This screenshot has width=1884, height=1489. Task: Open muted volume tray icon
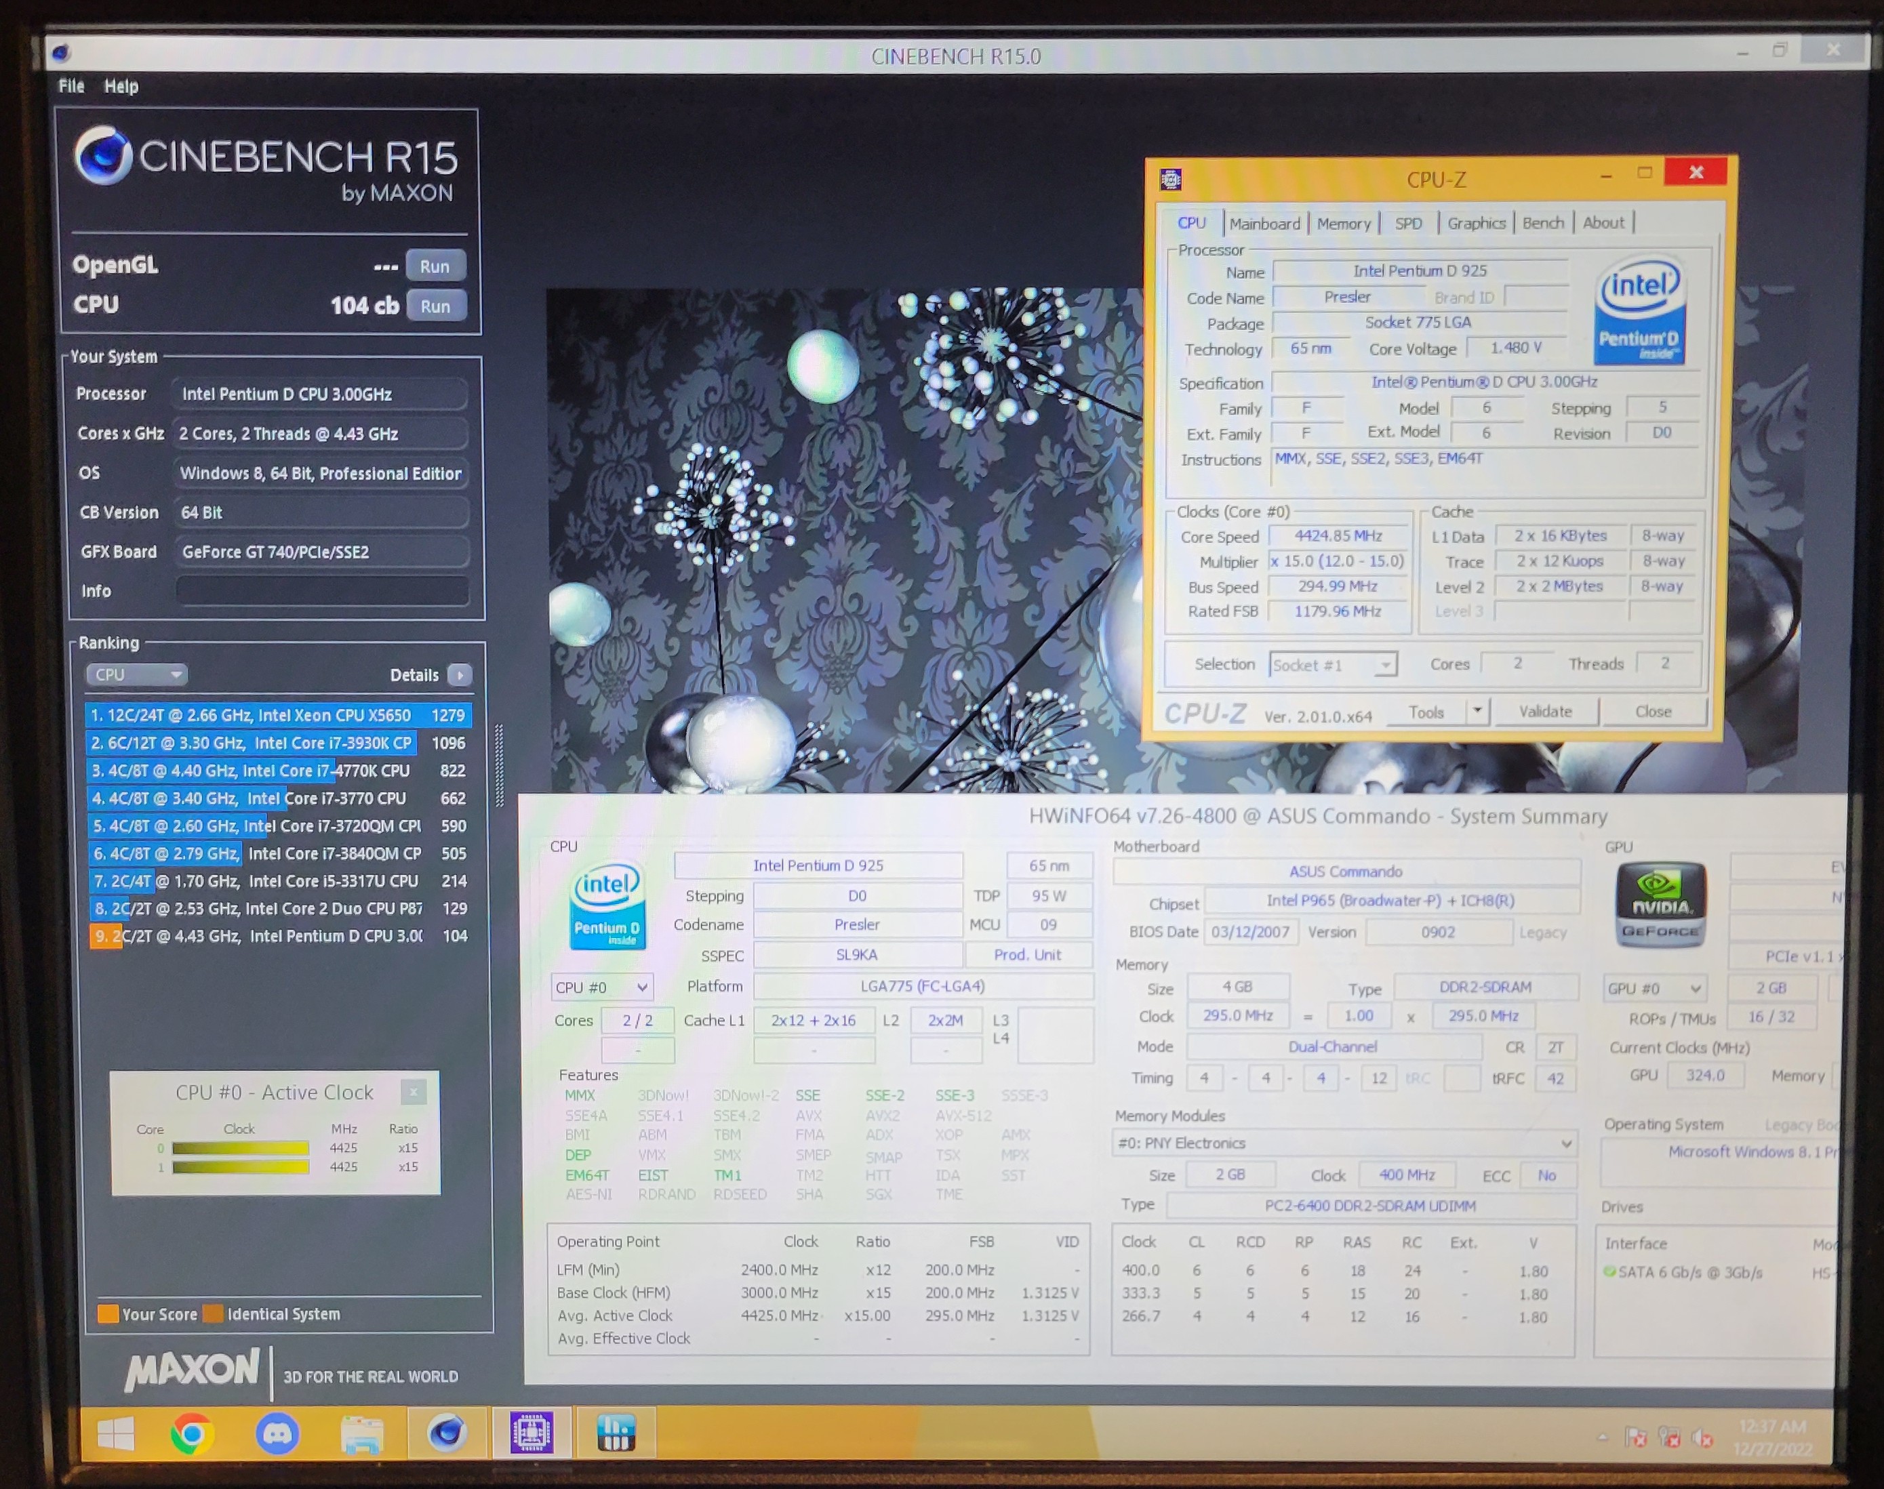click(1702, 1437)
